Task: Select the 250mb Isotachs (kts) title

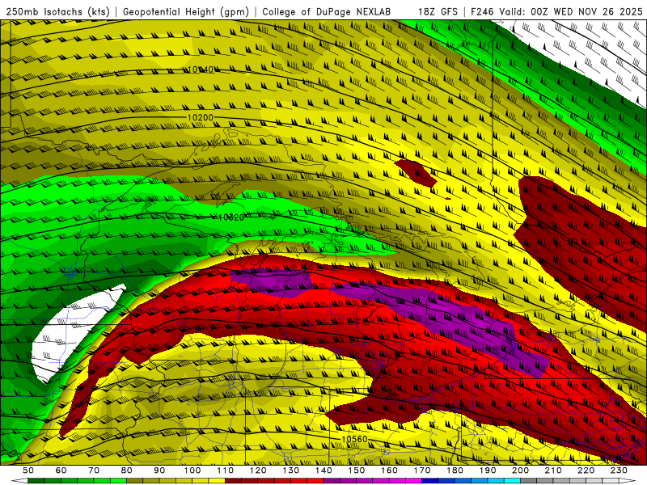Action: coord(57,12)
